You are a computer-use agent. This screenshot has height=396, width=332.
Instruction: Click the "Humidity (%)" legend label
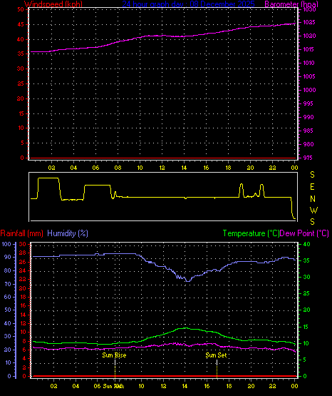tap(68, 233)
